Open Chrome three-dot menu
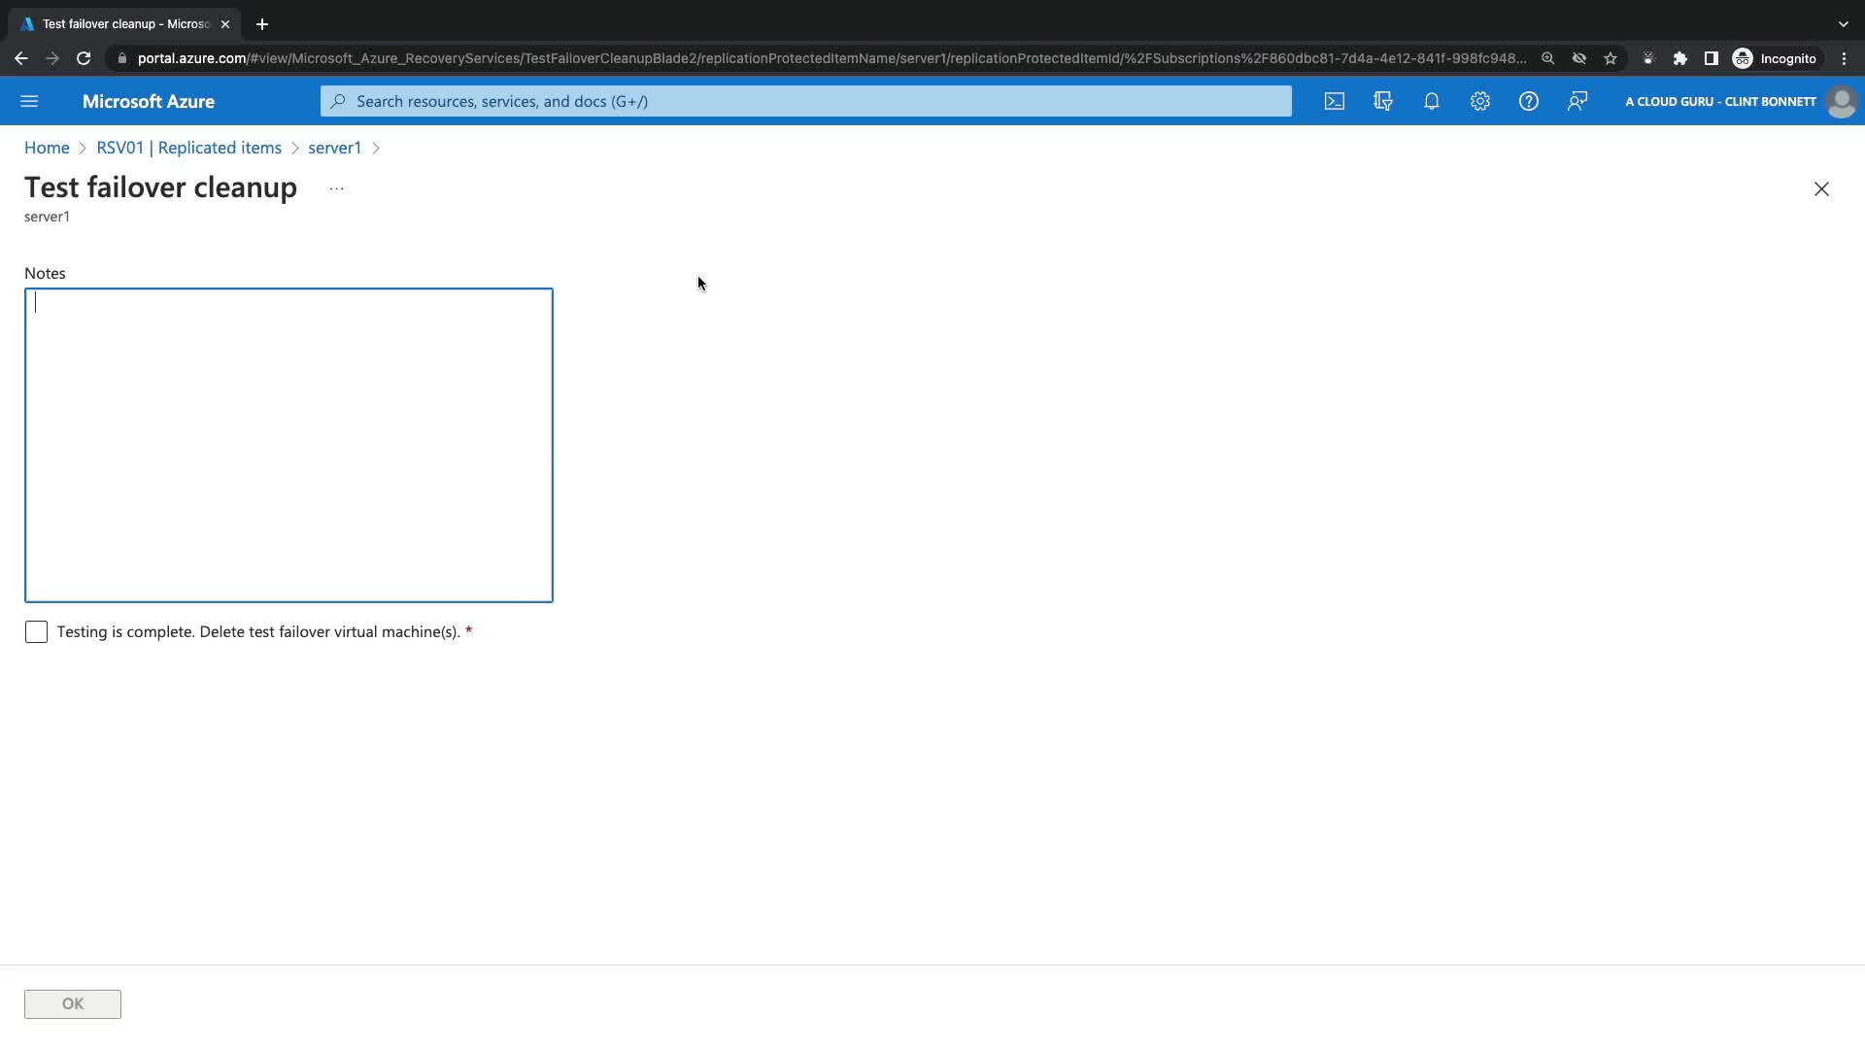The height and width of the screenshot is (1049, 1865). pos(1844,58)
